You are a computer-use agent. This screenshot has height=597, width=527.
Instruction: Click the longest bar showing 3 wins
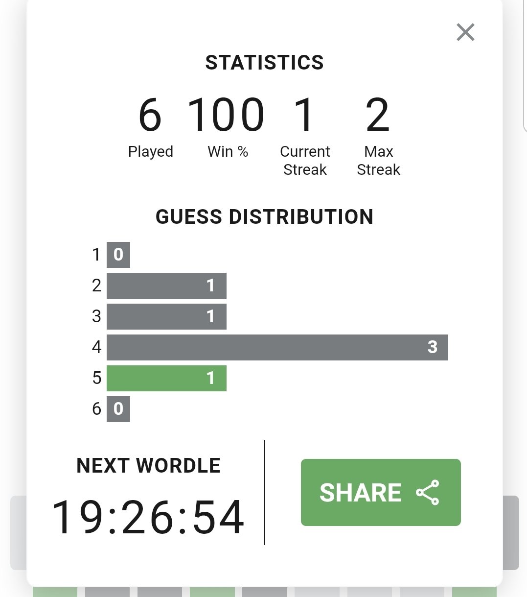point(277,347)
